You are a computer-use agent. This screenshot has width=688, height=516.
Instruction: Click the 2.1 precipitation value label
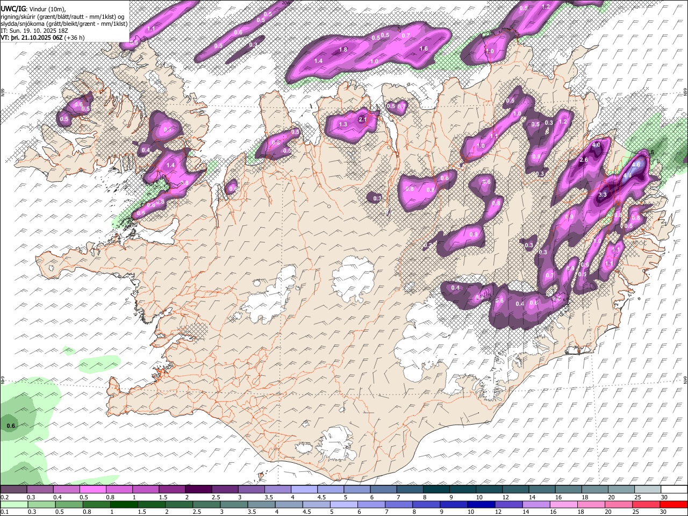pos(362,120)
